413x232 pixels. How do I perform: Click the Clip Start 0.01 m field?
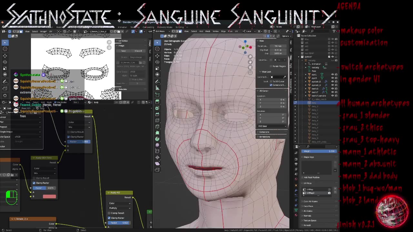(x=278, y=50)
